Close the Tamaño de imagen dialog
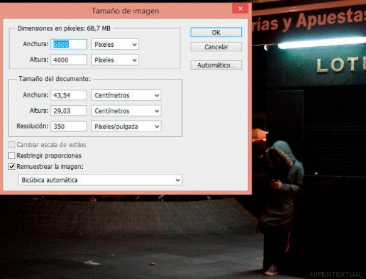366x279 pixels. (x=240, y=9)
